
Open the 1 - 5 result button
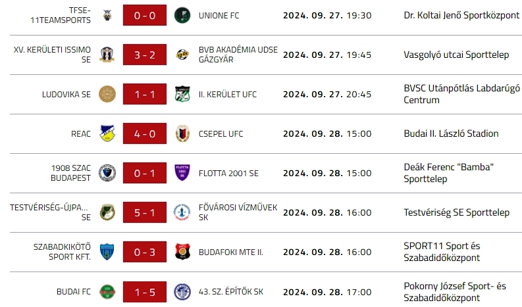coord(145,291)
